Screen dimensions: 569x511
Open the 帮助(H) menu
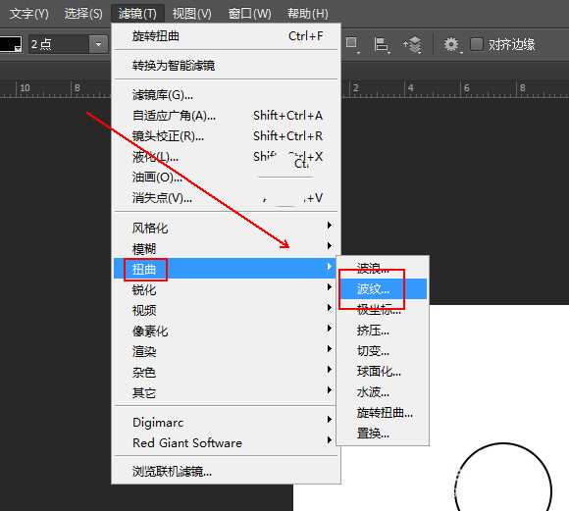[307, 14]
